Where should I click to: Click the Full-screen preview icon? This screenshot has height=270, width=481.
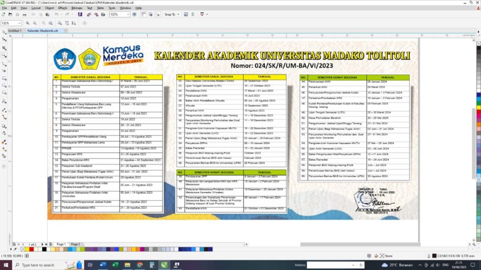point(134,15)
